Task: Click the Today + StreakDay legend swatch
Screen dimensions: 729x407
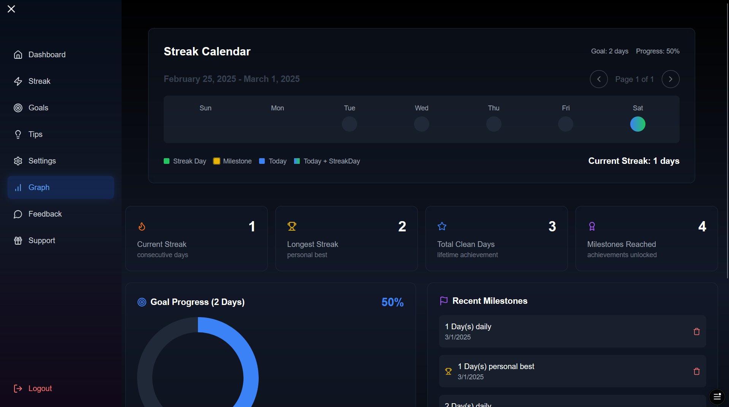Action: pos(297,161)
